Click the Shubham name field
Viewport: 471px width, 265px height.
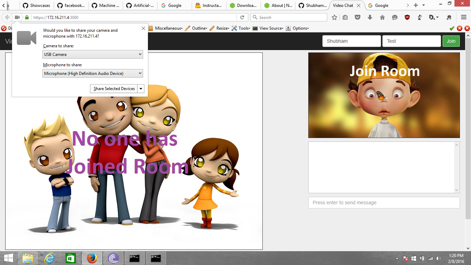(352, 41)
